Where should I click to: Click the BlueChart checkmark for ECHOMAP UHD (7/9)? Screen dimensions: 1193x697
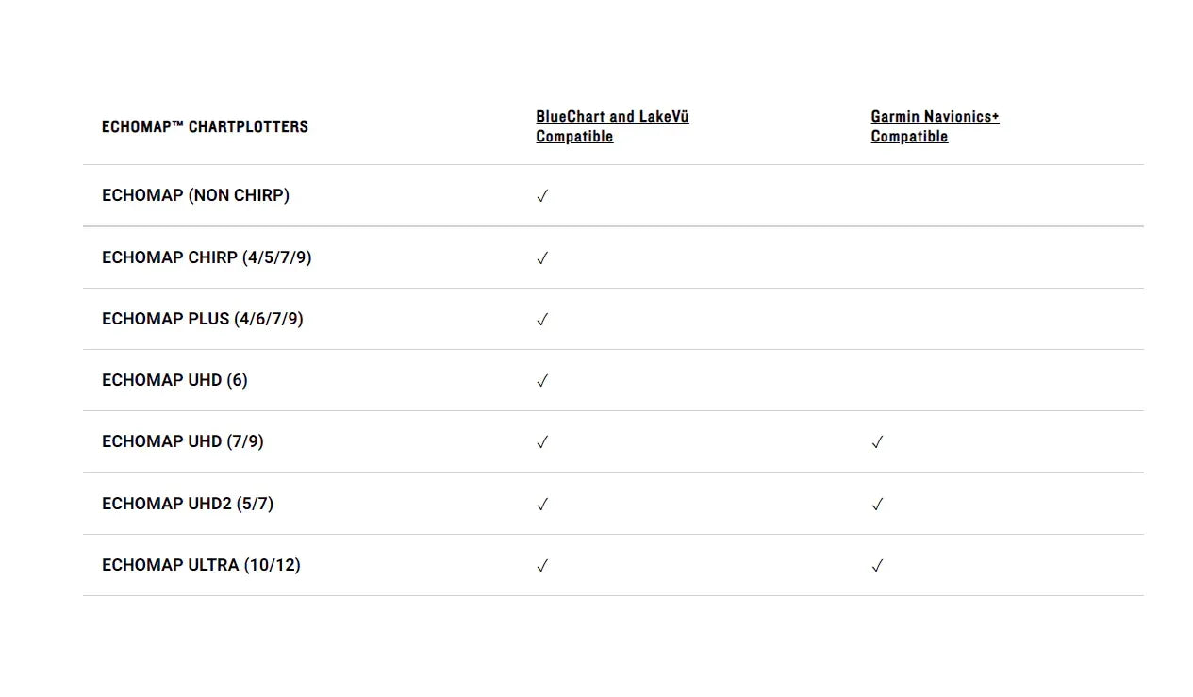tap(542, 442)
